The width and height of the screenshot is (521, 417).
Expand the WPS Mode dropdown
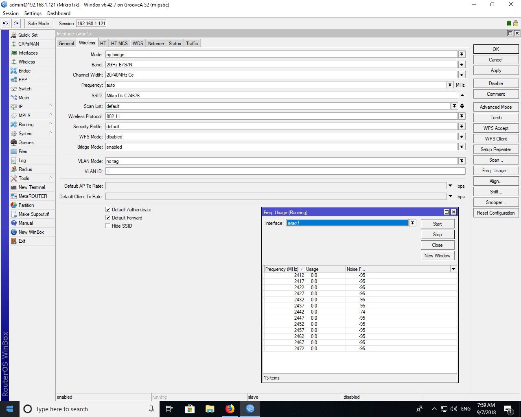[462, 137]
